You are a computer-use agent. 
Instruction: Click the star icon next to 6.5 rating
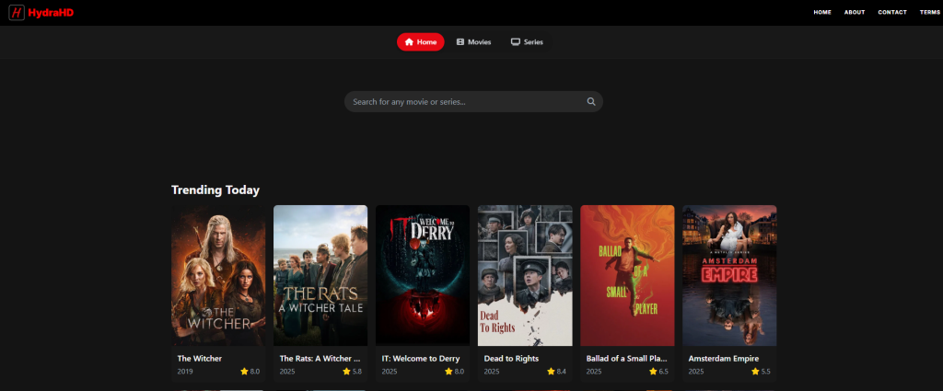pos(653,372)
